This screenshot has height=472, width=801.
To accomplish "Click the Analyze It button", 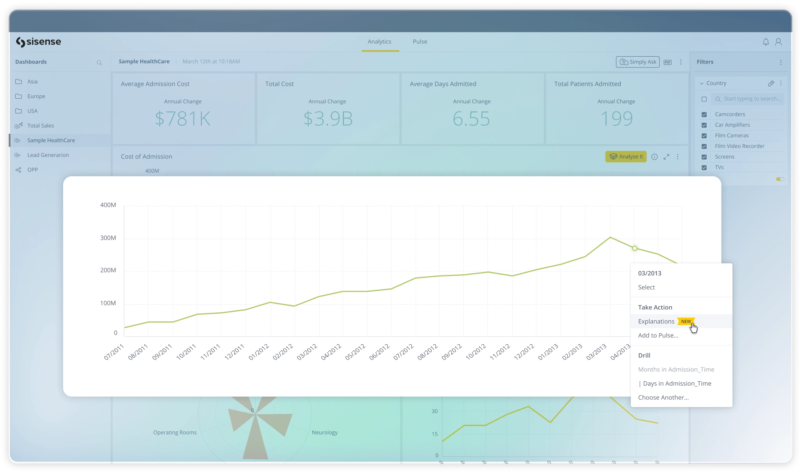I will 625,156.
